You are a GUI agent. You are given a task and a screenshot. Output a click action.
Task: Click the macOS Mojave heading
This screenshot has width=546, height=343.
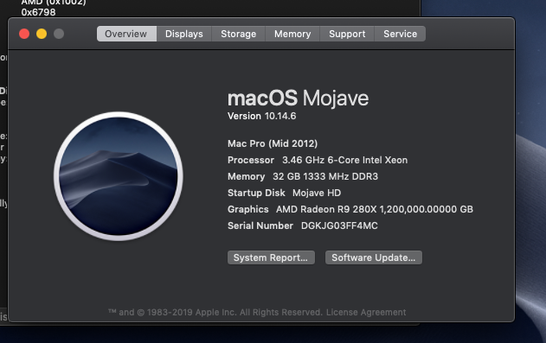298,98
